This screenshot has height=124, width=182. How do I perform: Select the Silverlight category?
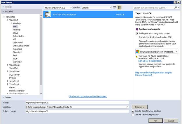coord(17,52)
